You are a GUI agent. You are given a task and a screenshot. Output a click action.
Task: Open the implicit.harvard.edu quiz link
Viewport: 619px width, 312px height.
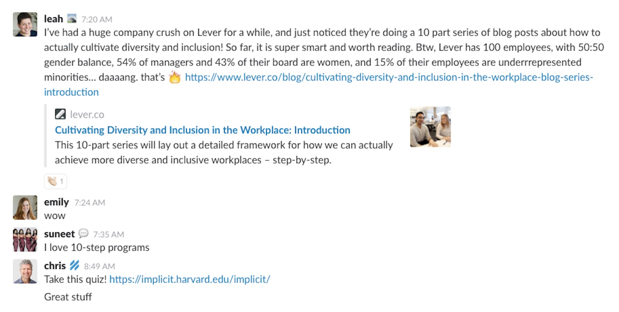[189, 279]
